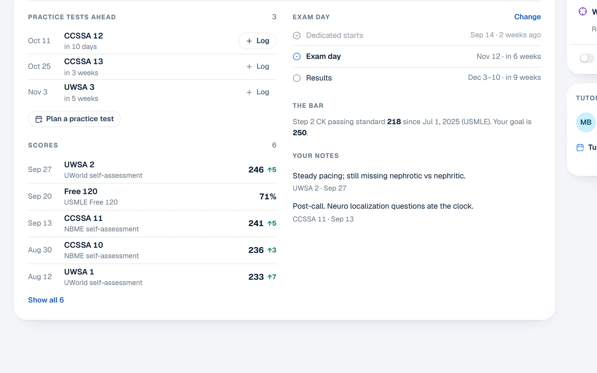The width and height of the screenshot is (597, 373).
Task: Open the Free 120 score row
Action: [152, 196]
